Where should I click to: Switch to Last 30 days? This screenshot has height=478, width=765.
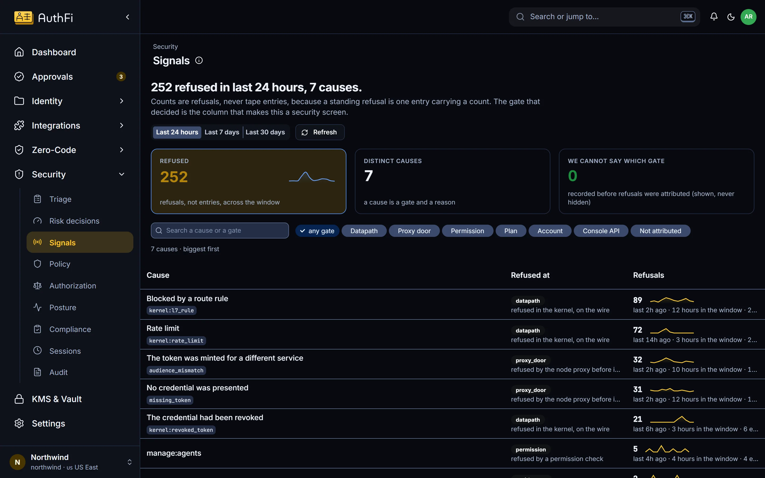(265, 132)
